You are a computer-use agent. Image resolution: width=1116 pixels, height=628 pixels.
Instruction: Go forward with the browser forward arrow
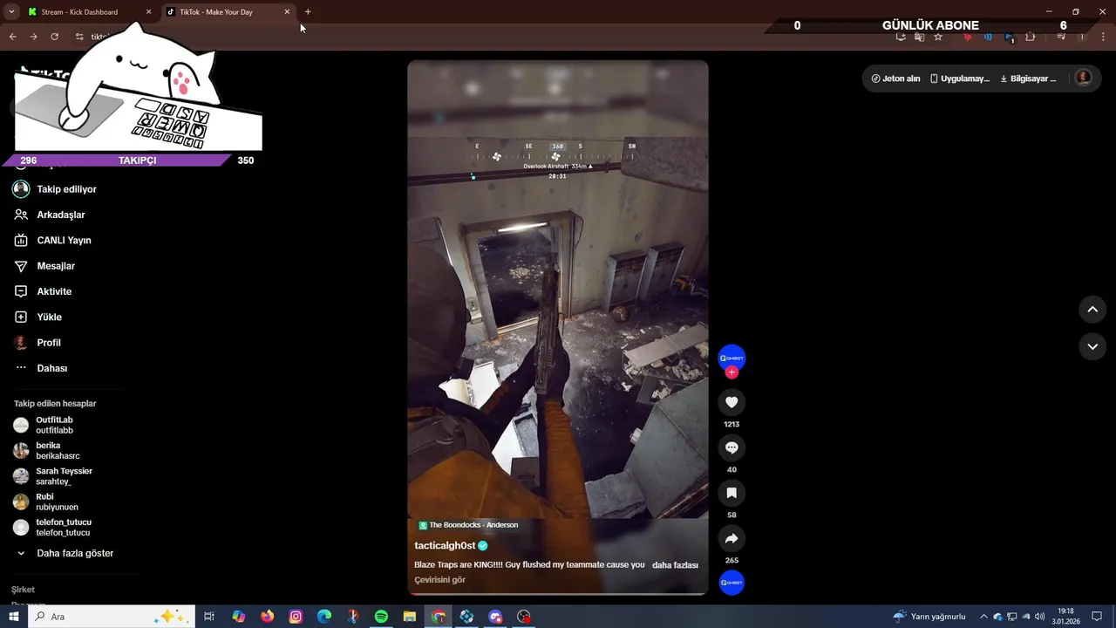pyautogui.click(x=33, y=37)
